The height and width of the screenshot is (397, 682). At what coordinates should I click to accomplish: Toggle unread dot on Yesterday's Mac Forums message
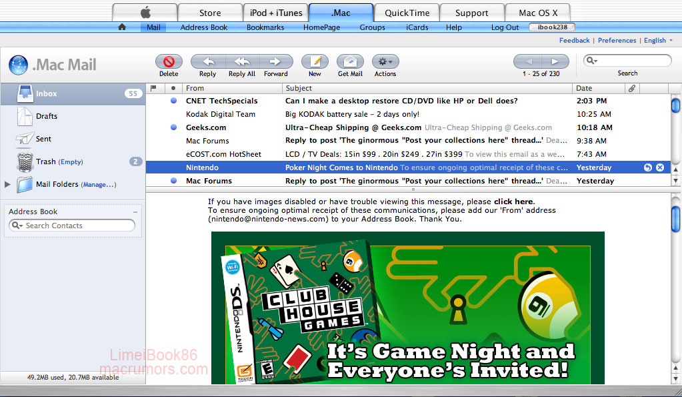(x=173, y=181)
